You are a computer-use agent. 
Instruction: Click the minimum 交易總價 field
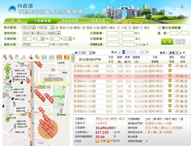(113, 33)
